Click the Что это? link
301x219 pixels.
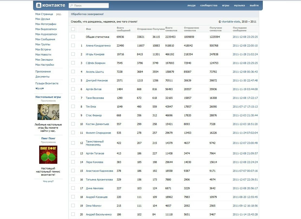[x=48, y=181]
